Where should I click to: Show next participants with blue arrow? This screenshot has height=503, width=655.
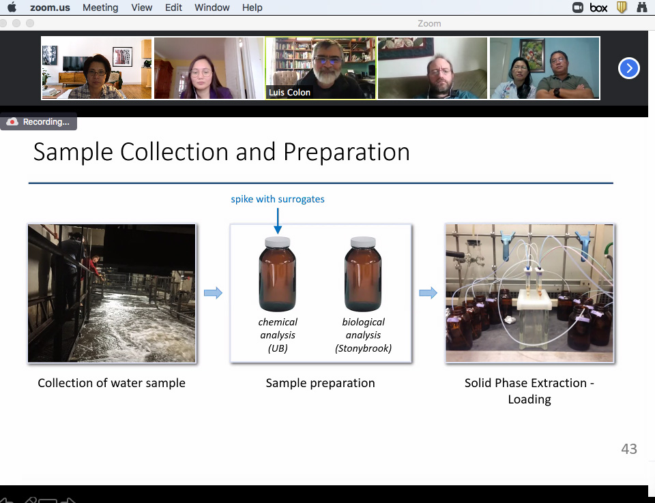[x=628, y=68]
